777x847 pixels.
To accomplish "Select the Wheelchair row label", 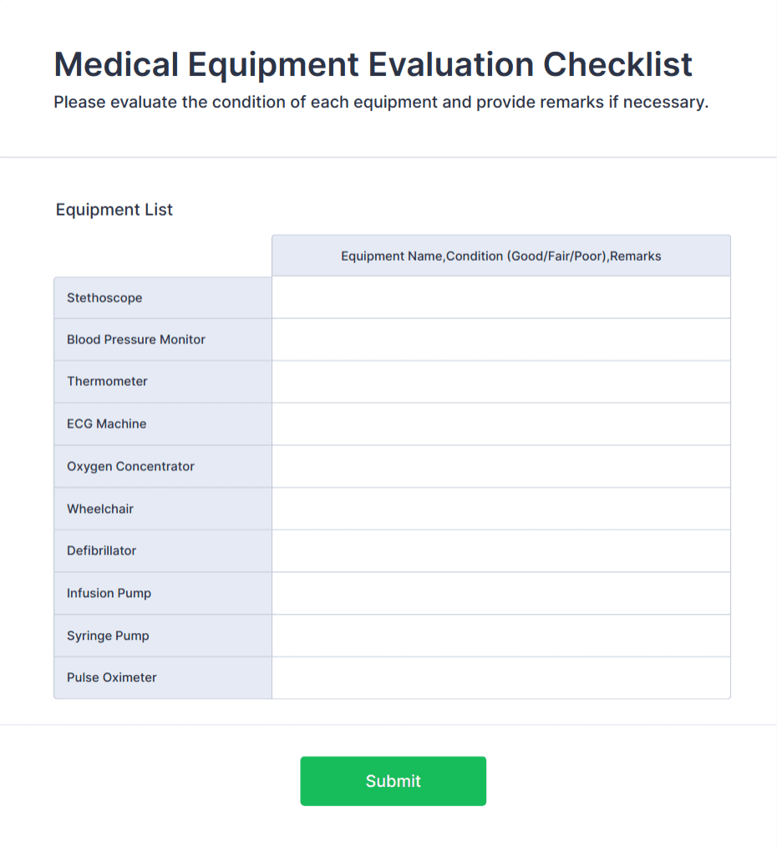I will (99, 508).
